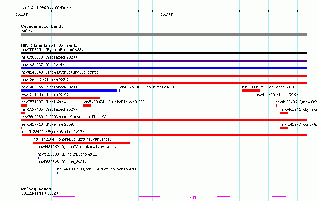Select the 6p12.1 band label

28,31
